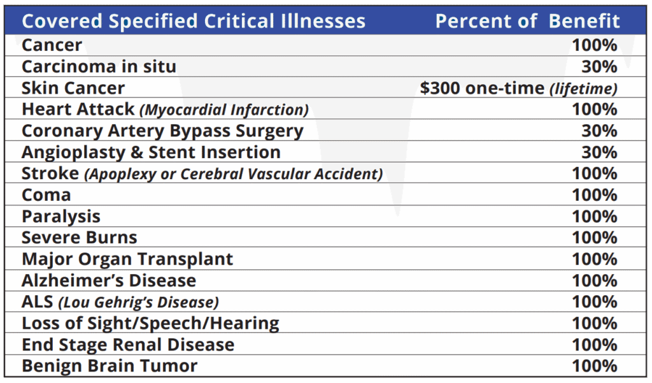The height and width of the screenshot is (383, 652).
Task: Select the Coma entry
Action: tap(46, 195)
